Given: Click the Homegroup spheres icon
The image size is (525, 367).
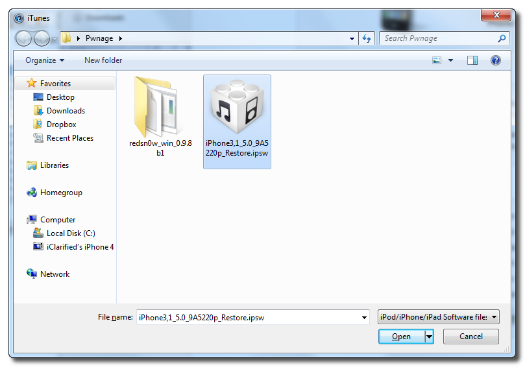Looking at the screenshot, I should point(32,193).
